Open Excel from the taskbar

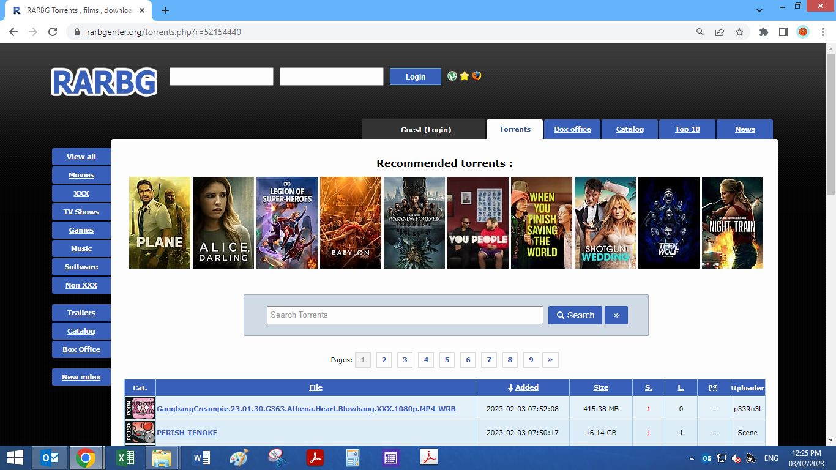point(125,457)
